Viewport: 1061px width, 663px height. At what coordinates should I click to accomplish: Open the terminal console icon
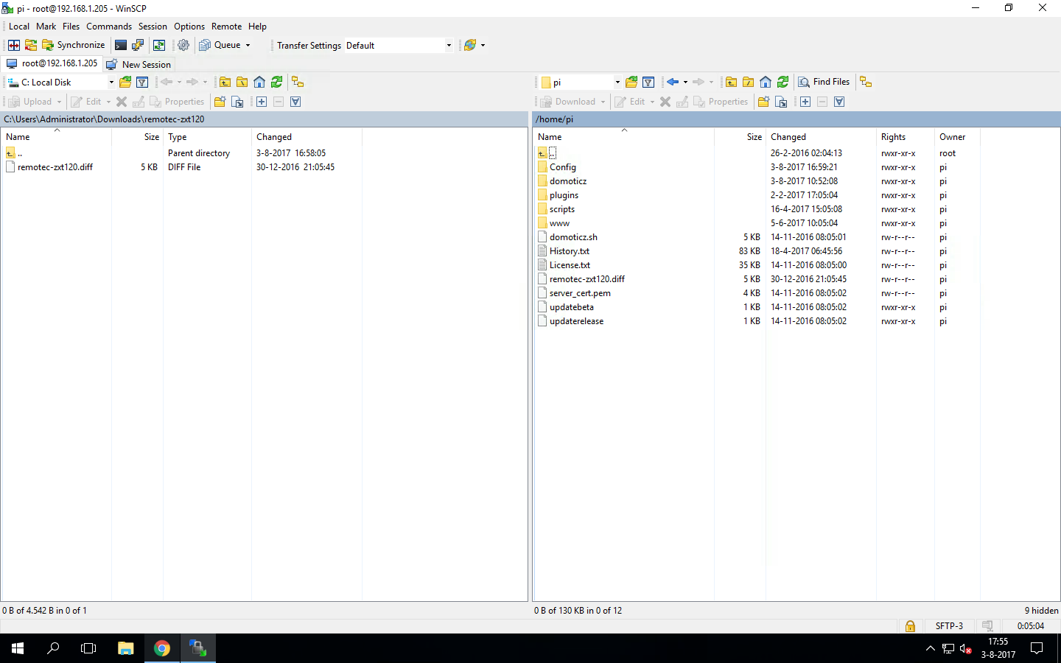tap(121, 45)
